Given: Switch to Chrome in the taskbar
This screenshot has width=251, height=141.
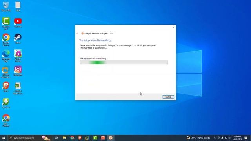Looking at the screenshot, I should 72,138.
